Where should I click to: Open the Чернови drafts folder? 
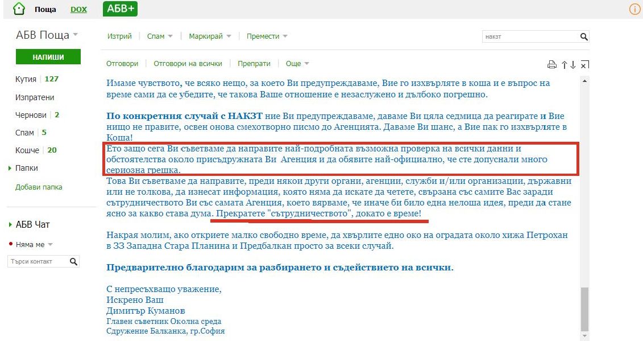(x=31, y=115)
